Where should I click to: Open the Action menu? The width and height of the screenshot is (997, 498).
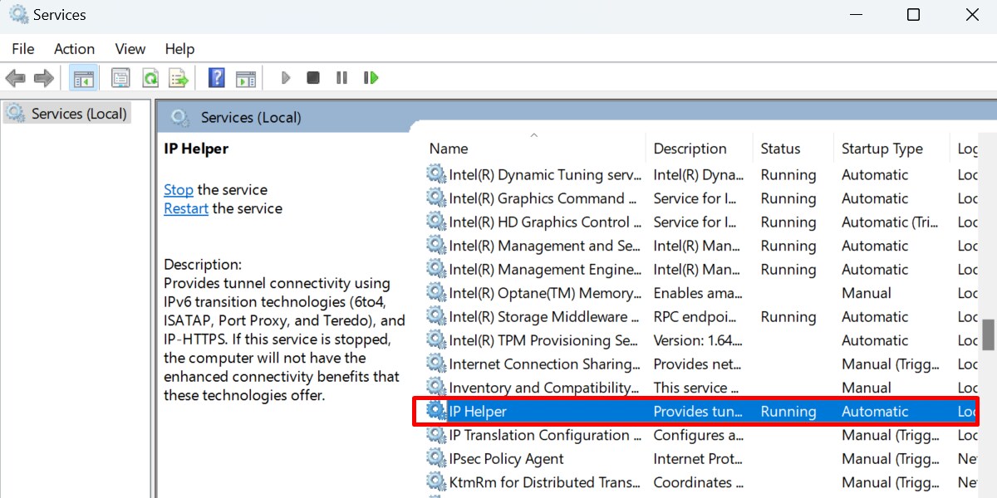pos(74,48)
